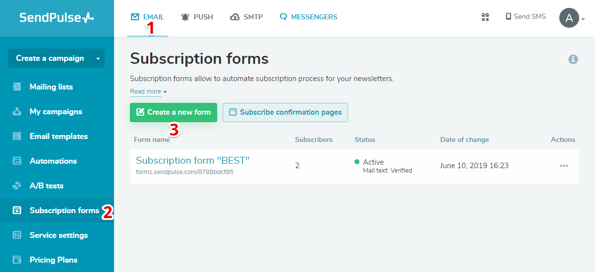
Task: Click the Service settings sliders icon
Action: point(17,235)
